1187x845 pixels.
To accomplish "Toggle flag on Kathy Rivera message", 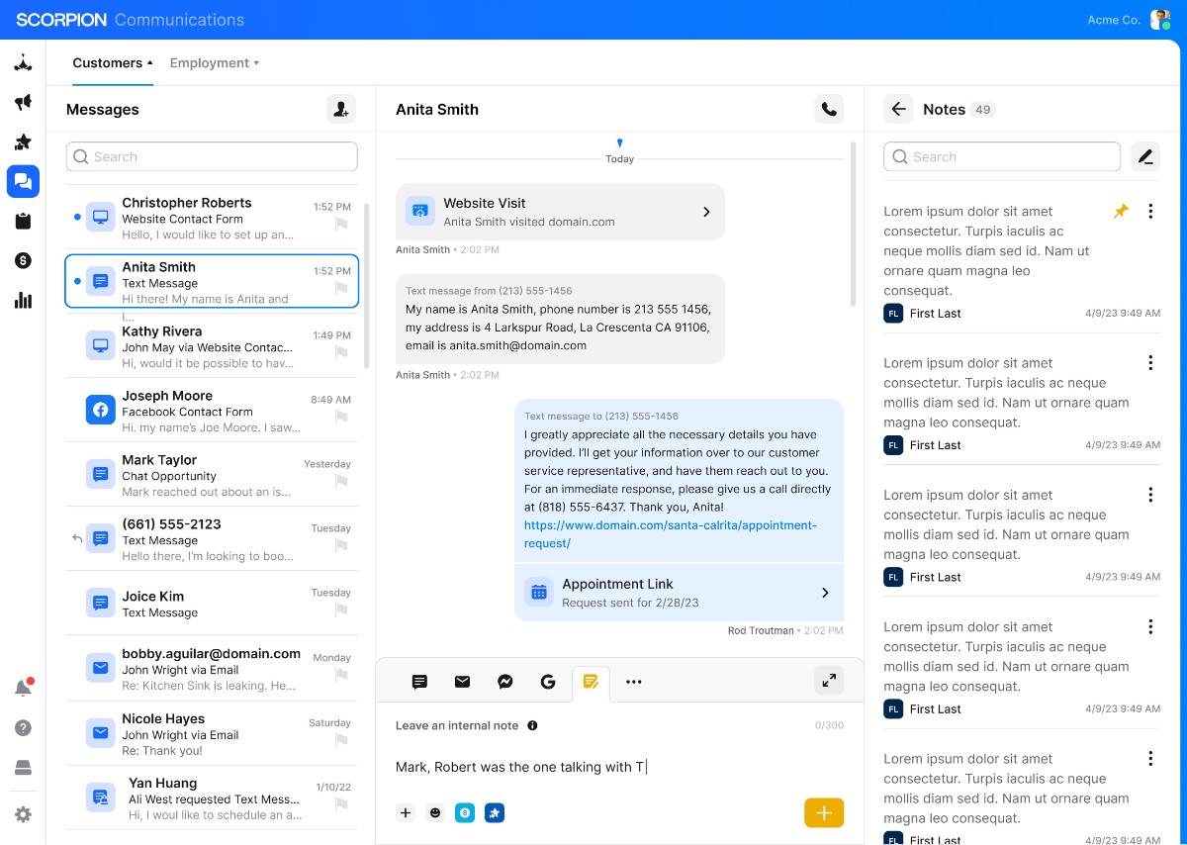I will (x=341, y=353).
